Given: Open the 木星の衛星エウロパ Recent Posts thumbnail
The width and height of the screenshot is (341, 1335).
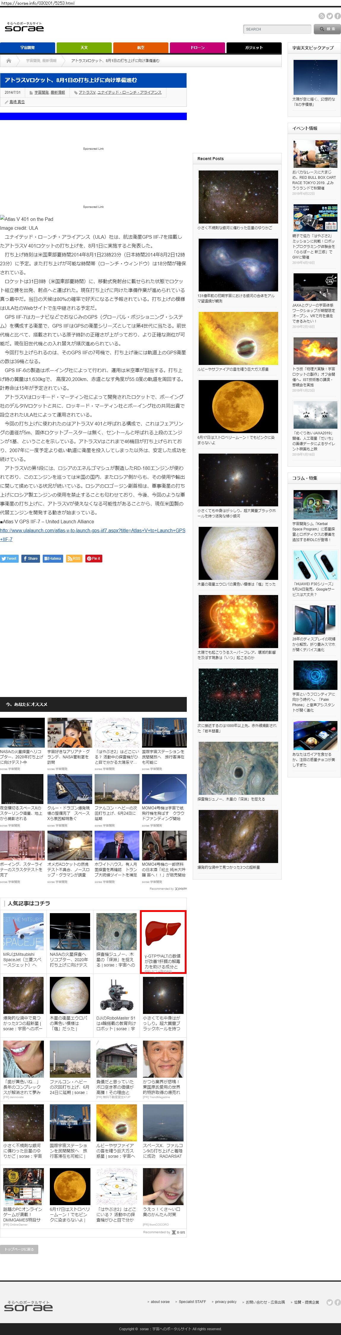Looking at the screenshot, I should 238,553.
